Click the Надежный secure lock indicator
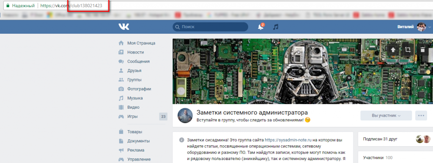Viewport: 433px width, 163px height. (x=20, y=5)
